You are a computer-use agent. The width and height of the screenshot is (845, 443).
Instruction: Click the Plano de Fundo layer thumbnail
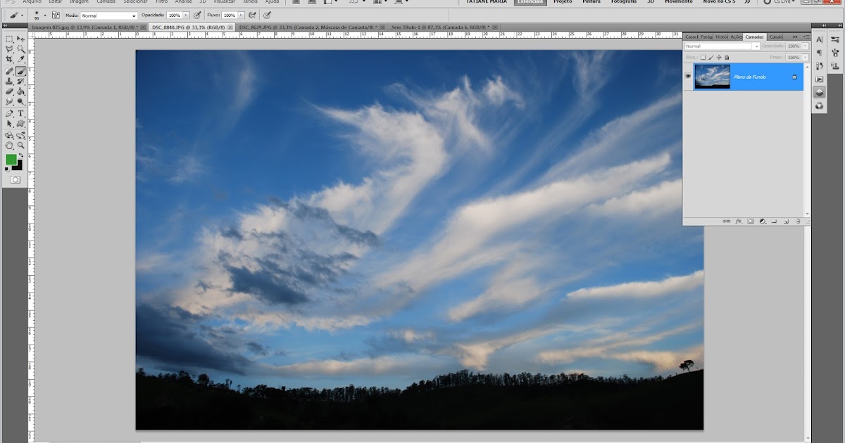point(712,77)
